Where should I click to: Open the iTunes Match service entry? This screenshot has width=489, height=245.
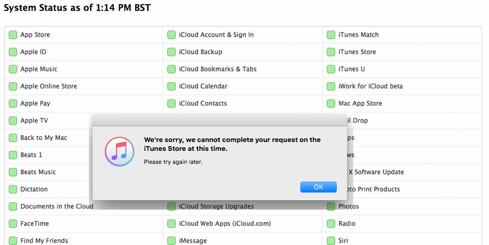pos(358,35)
